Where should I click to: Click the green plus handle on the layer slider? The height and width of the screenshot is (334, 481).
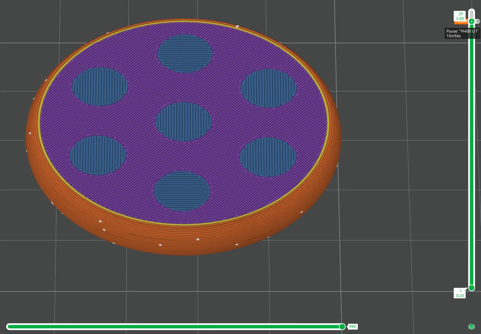pos(471,21)
